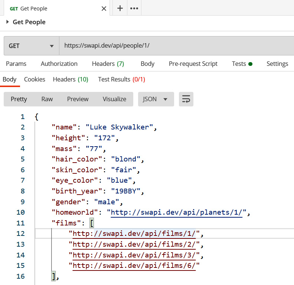Open the JSON format dropdown

click(156, 99)
